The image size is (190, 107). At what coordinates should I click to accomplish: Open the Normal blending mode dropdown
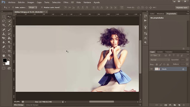click(160, 60)
